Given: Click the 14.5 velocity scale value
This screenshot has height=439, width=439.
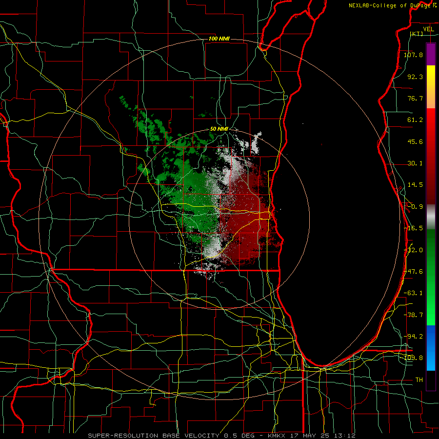Looking at the screenshot, I should click(415, 185).
